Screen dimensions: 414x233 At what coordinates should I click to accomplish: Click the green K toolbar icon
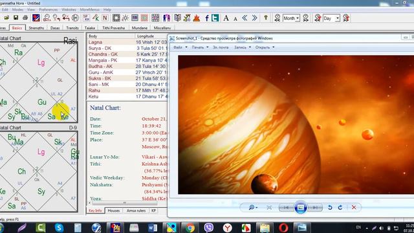[96, 18]
